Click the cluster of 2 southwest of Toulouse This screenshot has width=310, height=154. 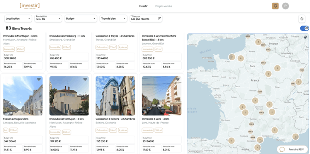pos(232,141)
